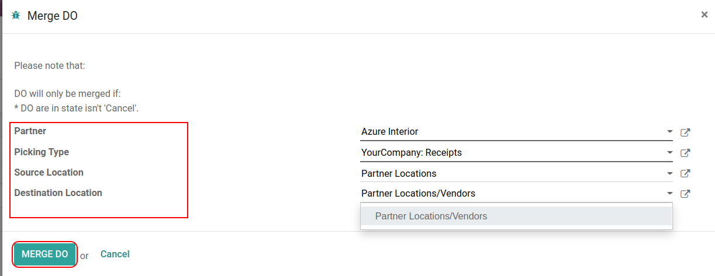The image size is (715, 276).
Task: Expand the Partner dropdown arrow
Action: pos(669,132)
